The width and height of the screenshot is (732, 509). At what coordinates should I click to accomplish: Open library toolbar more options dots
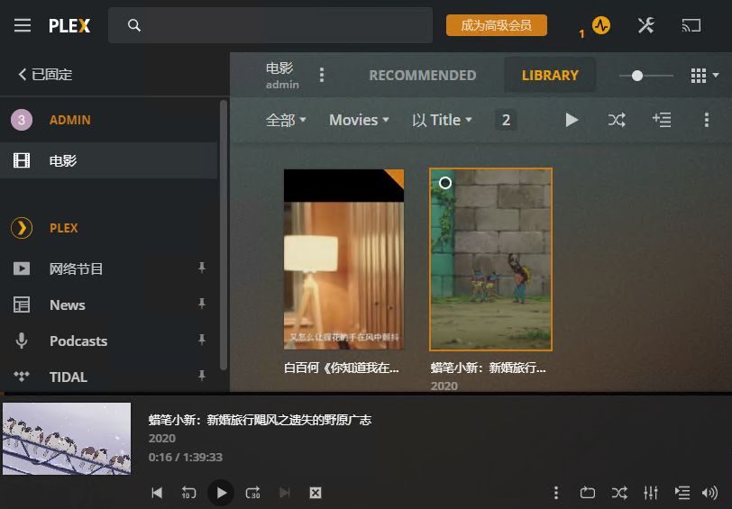point(707,120)
